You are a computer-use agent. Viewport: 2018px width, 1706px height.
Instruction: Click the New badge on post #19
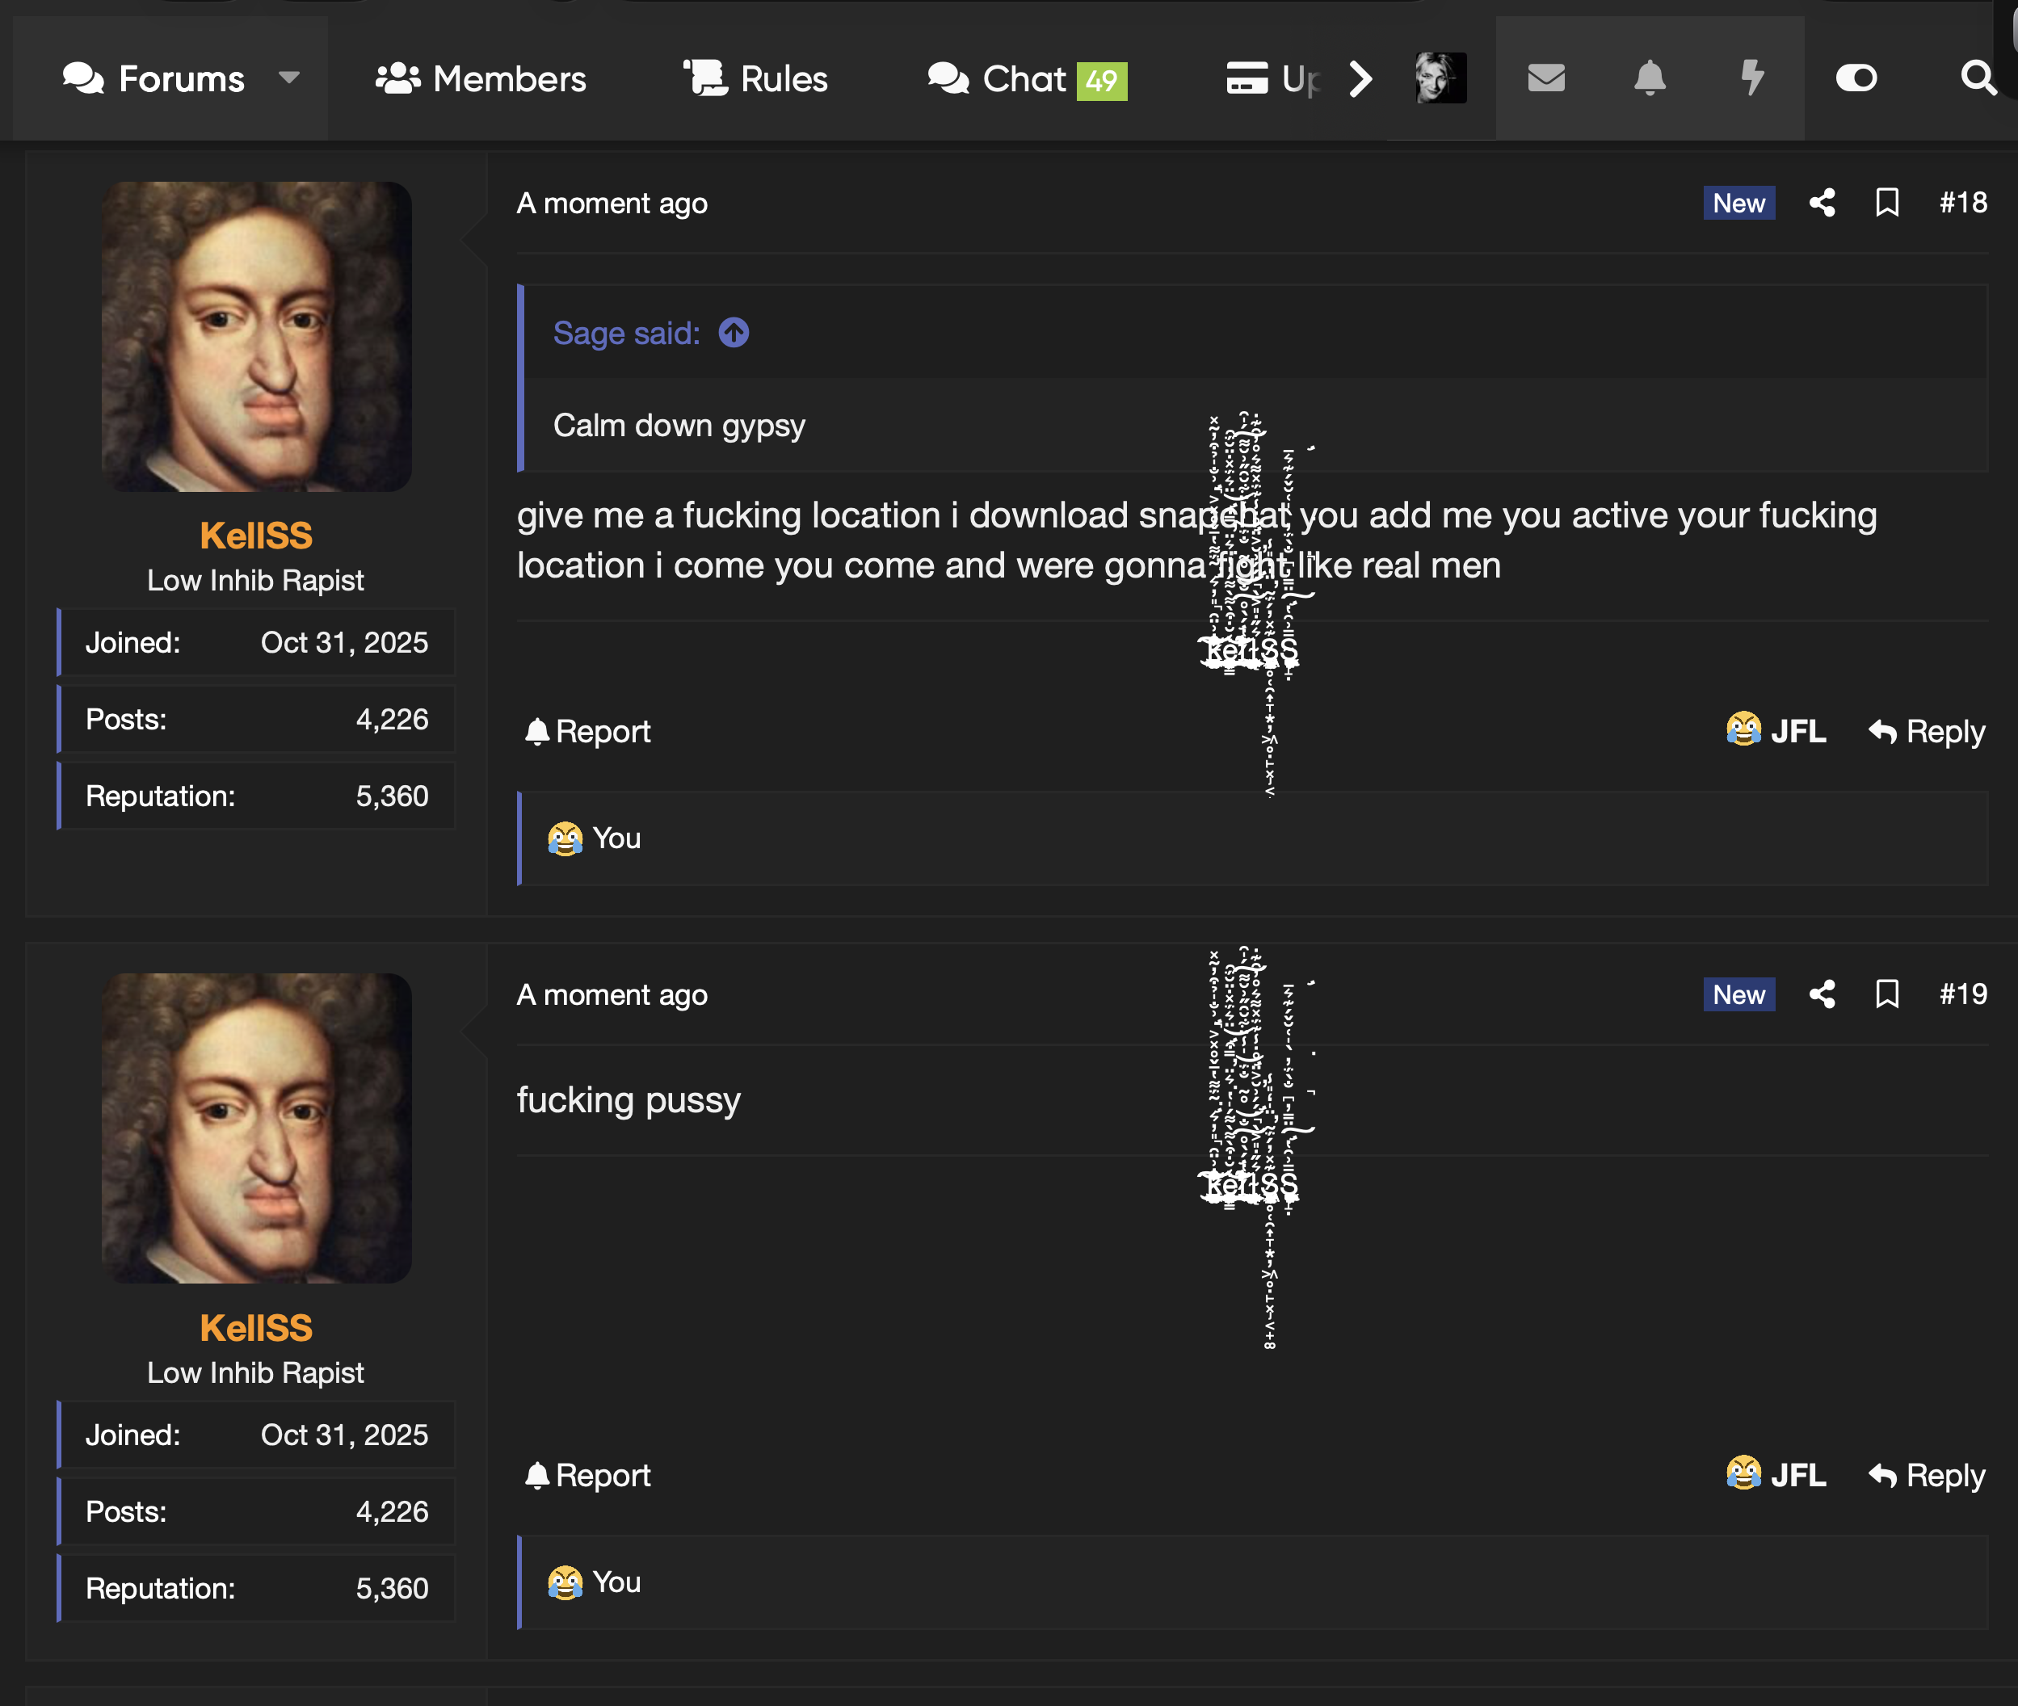click(x=1738, y=994)
